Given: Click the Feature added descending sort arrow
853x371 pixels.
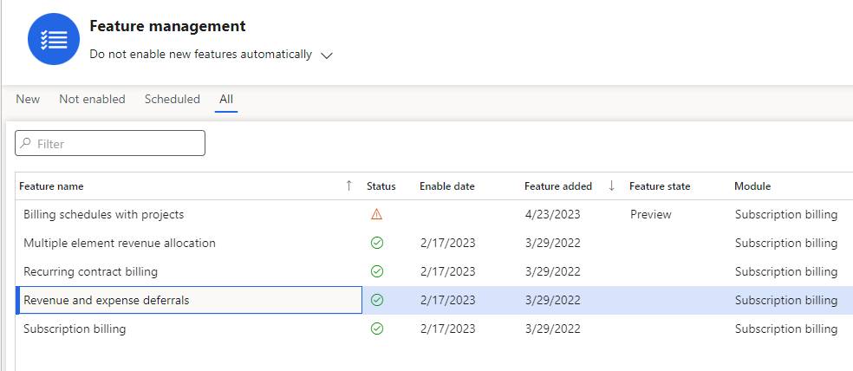Looking at the screenshot, I should coord(611,185).
